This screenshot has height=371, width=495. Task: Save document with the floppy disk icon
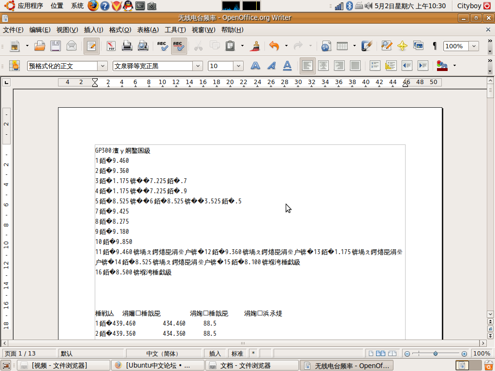[x=56, y=46]
